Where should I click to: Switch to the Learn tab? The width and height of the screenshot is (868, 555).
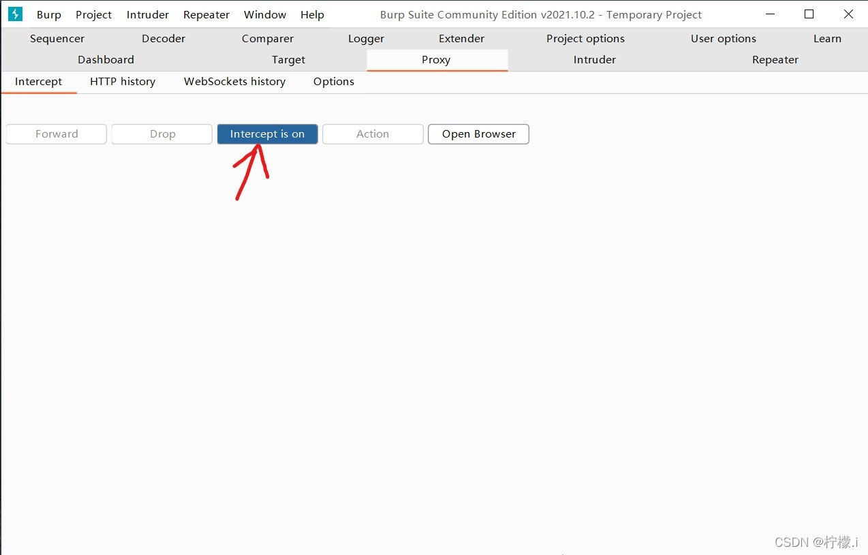point(827,39)
